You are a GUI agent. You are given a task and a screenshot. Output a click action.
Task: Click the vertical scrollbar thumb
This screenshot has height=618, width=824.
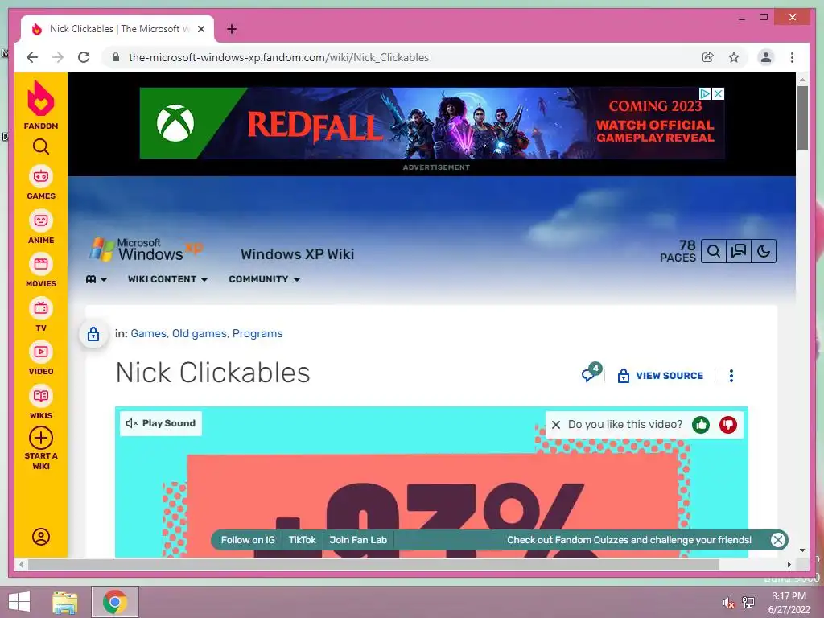[802, 117]
